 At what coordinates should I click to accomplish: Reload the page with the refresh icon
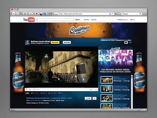coord(25,14)
